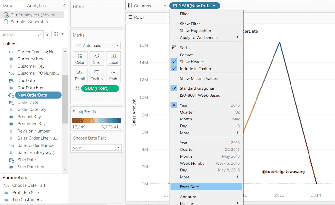Select ISO-8601 Week-Based option
The width and height of the screenshot is (335, 205).
[206, 95]
